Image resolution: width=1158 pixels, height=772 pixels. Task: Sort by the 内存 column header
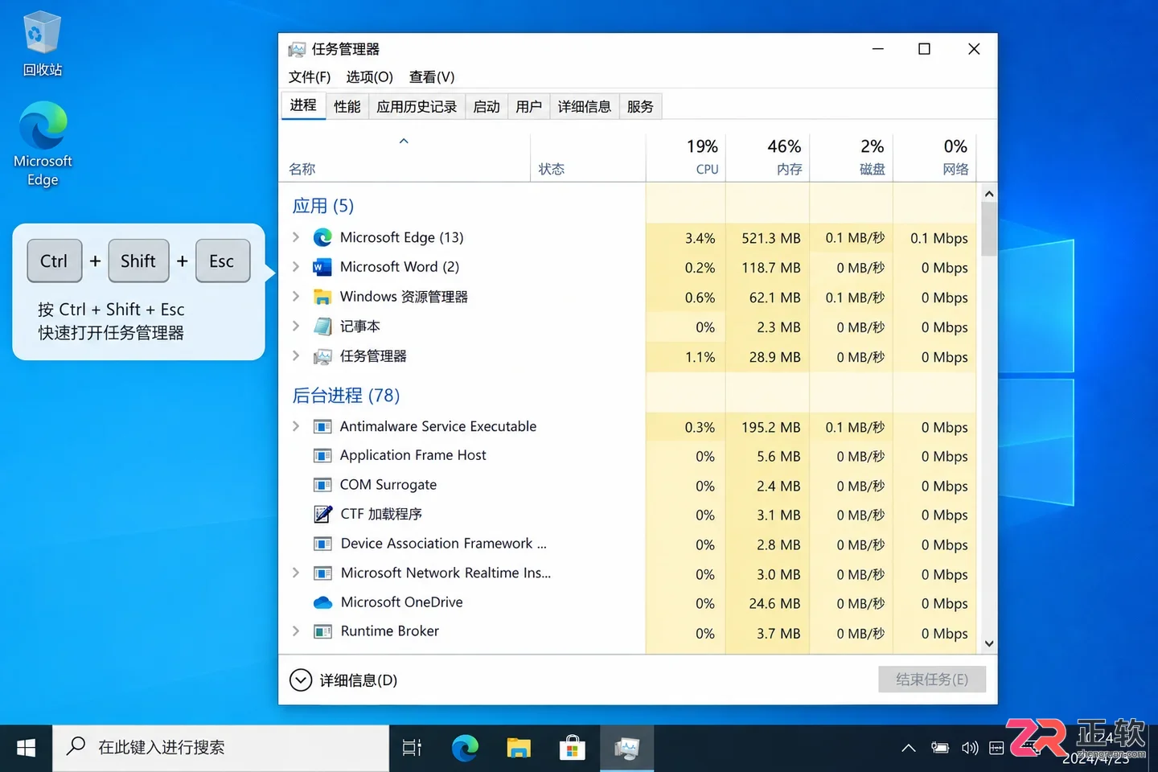[768, 158]
